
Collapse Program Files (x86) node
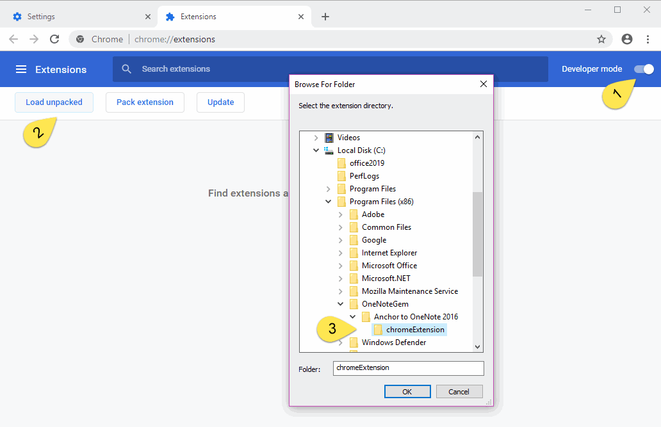pyautogui.click(x=328, y=202)
